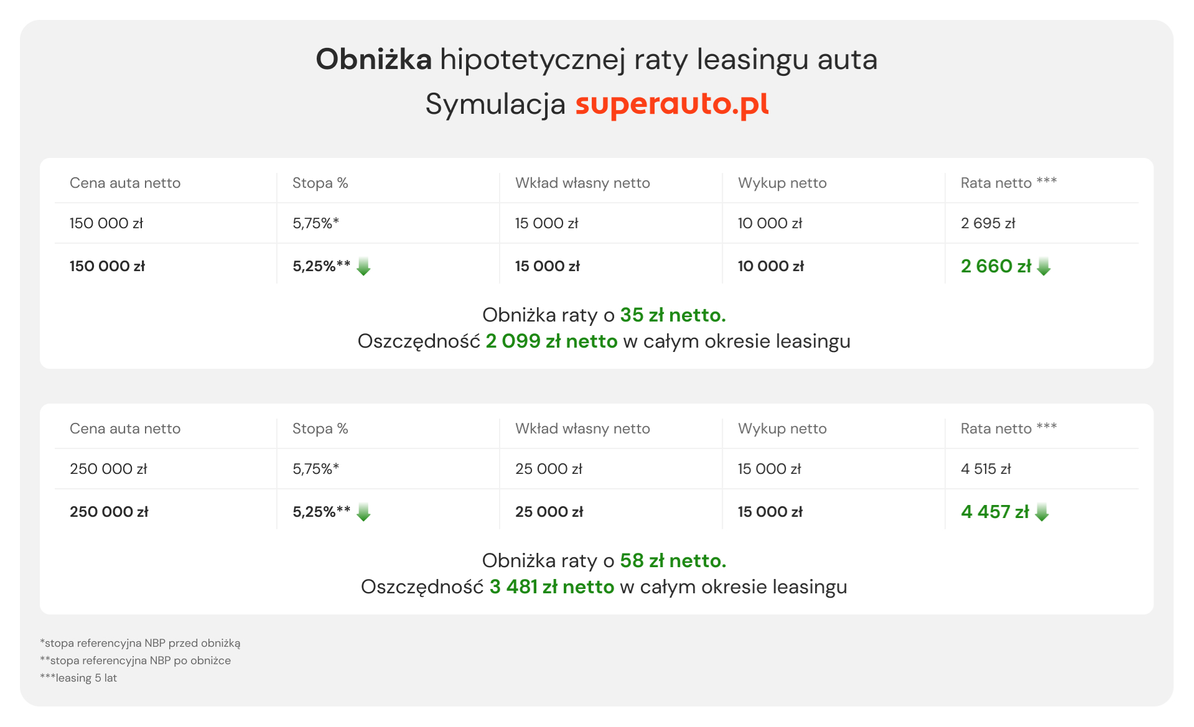Click the footnote about NBP rate przed obniżką
The width and height of the screenshot is (1194, 727).
coord(140,643)
